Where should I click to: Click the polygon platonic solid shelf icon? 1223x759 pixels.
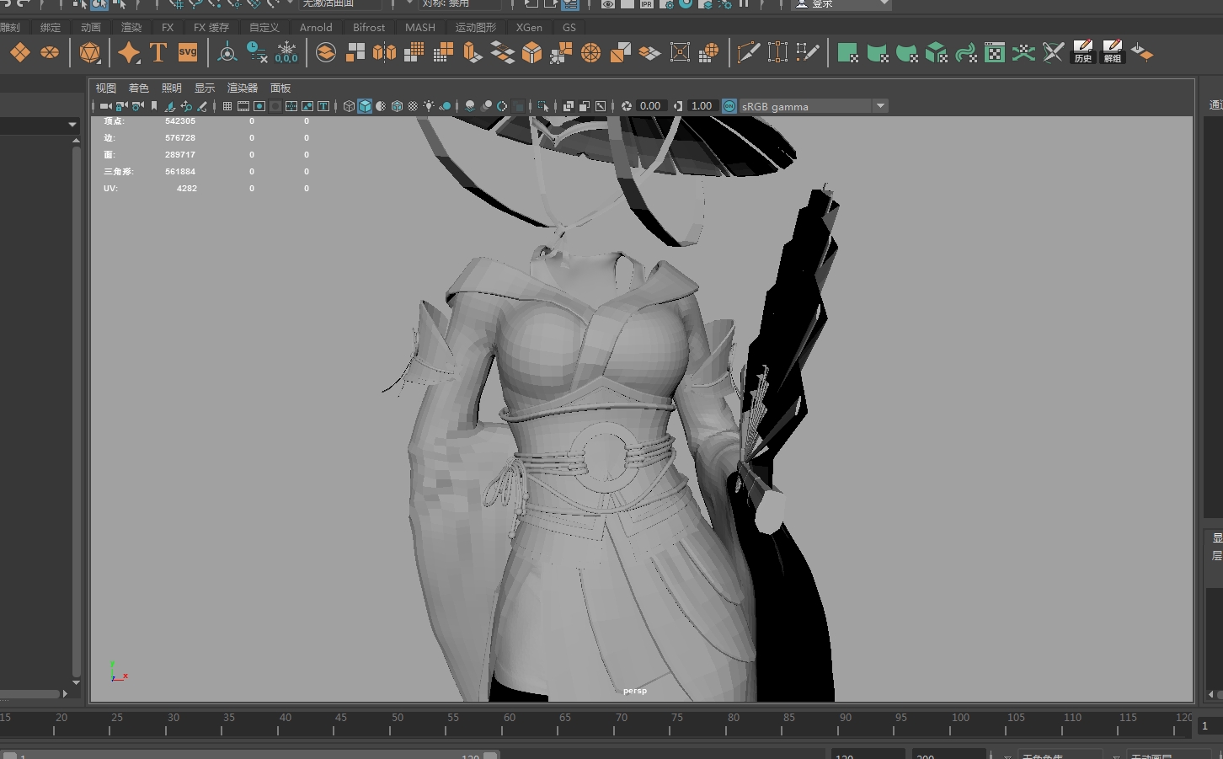(x=89, y=53)
